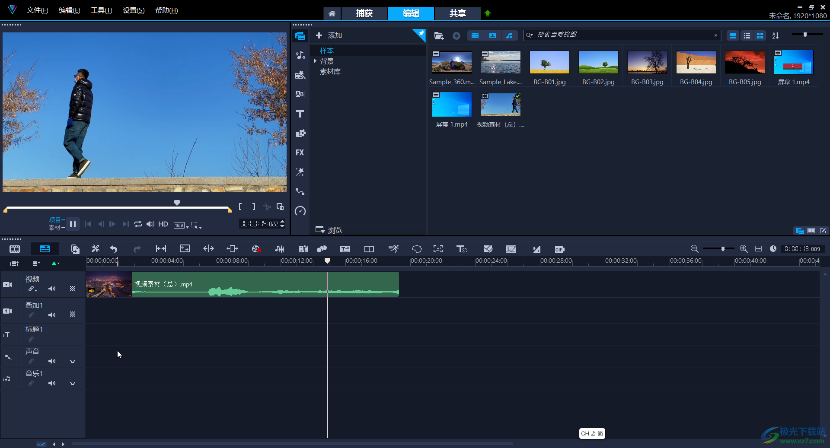Adjust the timeline zoom slider
The height and width of the screenshot is (448, 830).
coord(723,249)
